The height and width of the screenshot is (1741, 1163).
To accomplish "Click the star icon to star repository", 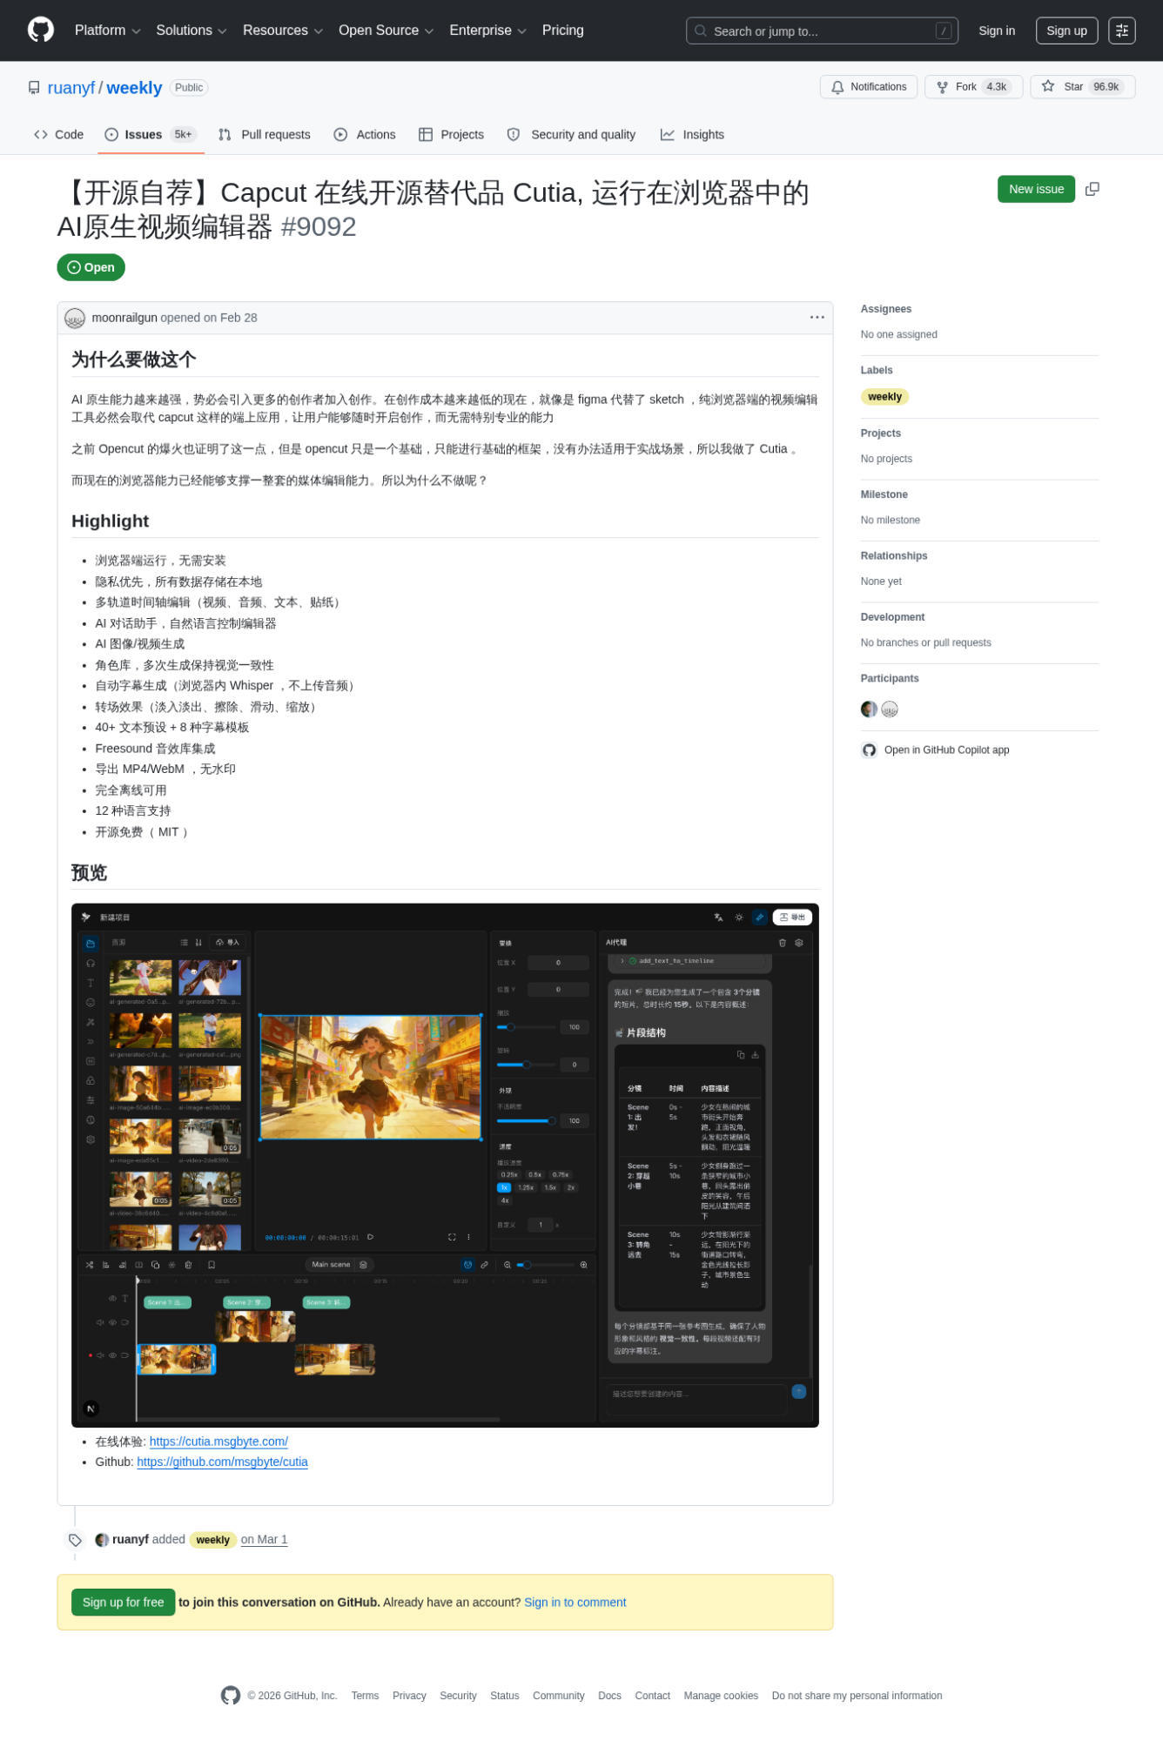I will 1048,86.
